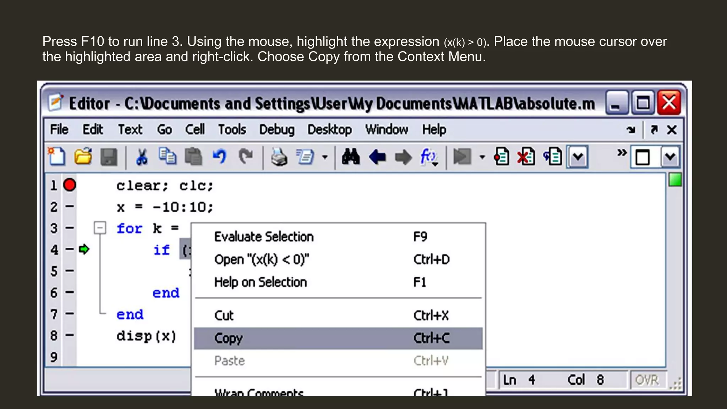Set a breakpoint dash on line 3

pos(70,228)
